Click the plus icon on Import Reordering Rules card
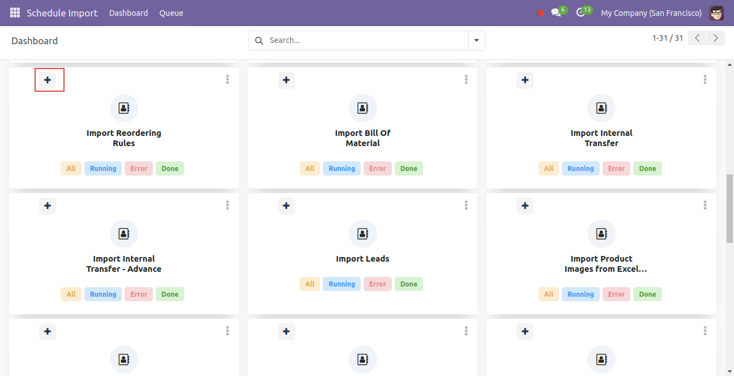Screen dimensions: 734x376 point(48,80)
